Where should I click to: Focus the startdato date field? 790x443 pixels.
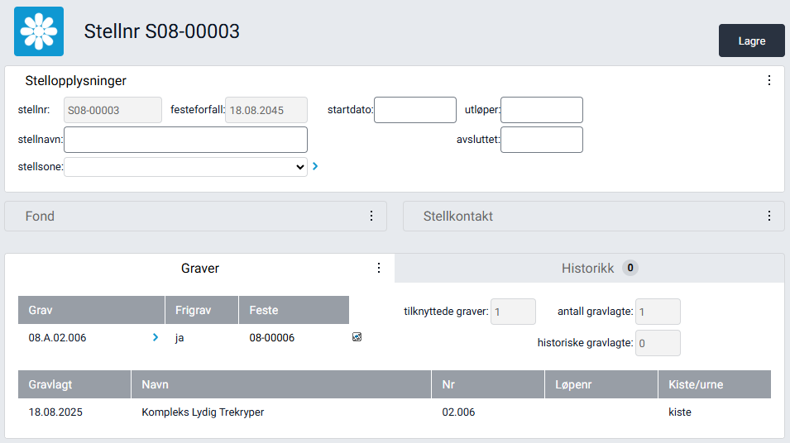[414, 110]
